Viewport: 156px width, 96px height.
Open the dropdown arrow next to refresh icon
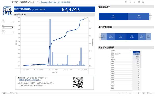[133, 93]
